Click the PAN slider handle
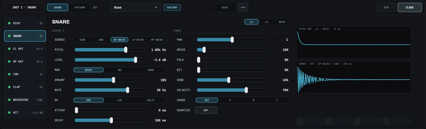 (232, 40)
